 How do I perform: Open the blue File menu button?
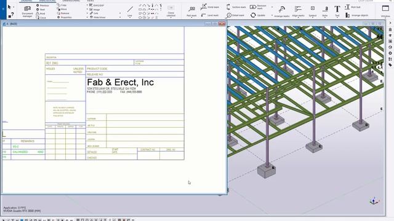tap(3, 9)
